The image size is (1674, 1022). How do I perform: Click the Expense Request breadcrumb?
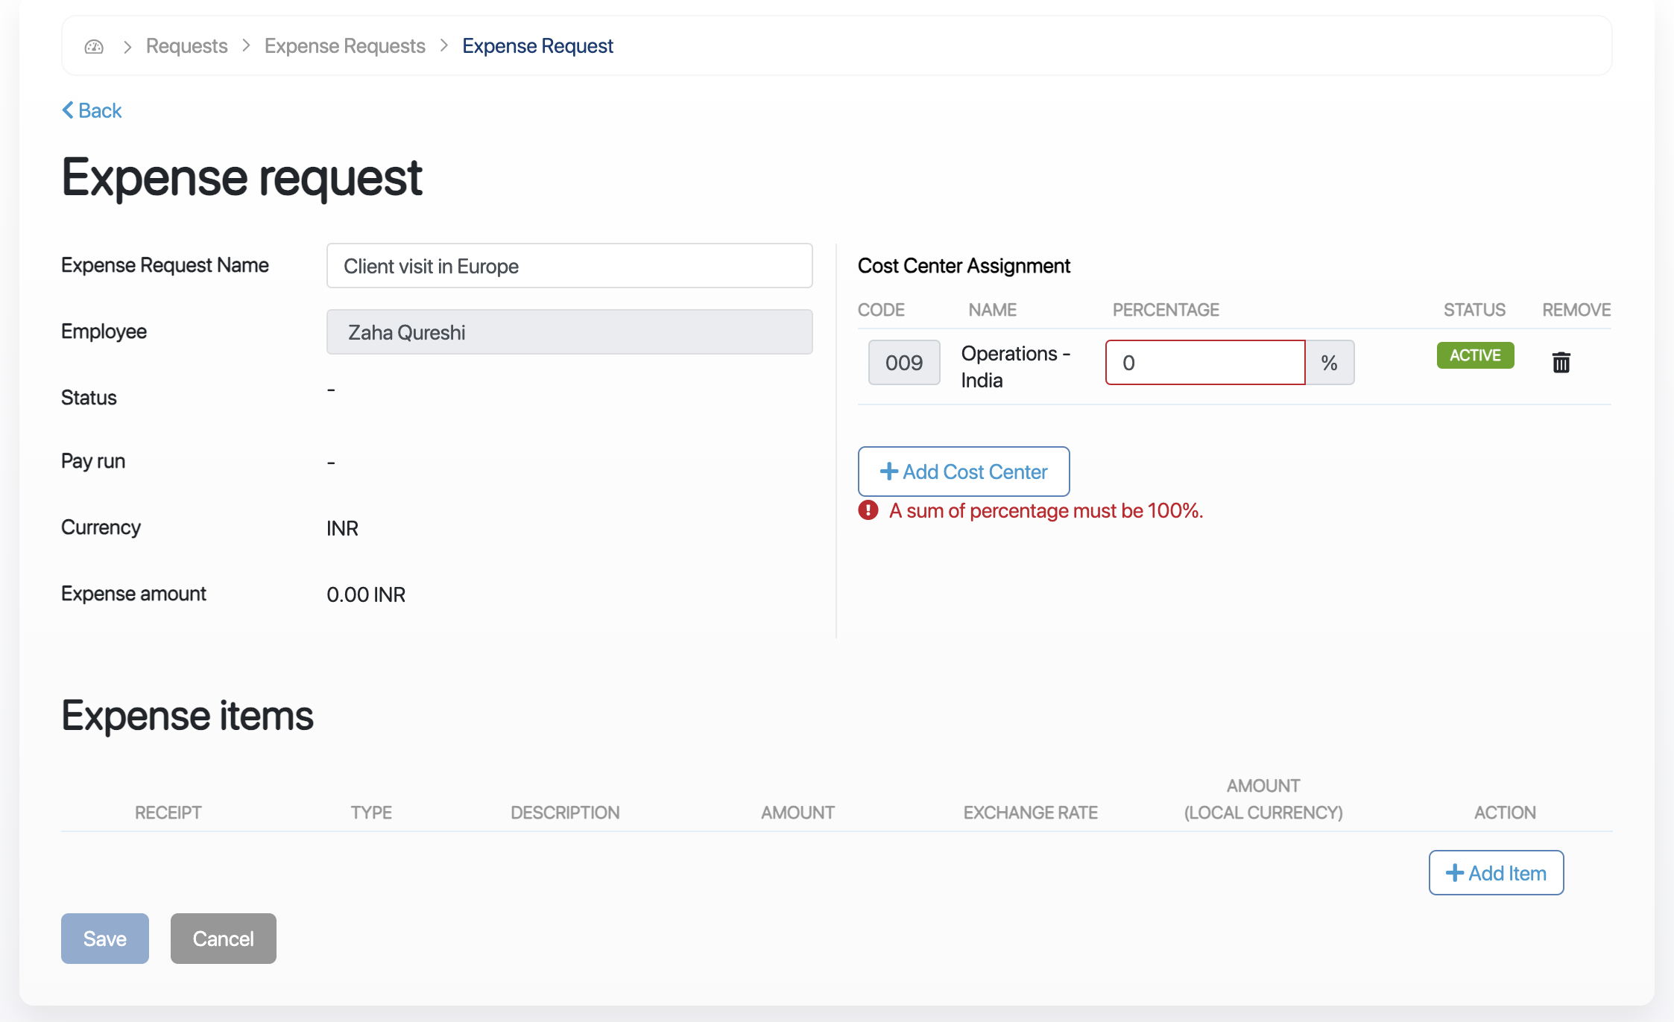pyautogui.click(x=537, y=46)
